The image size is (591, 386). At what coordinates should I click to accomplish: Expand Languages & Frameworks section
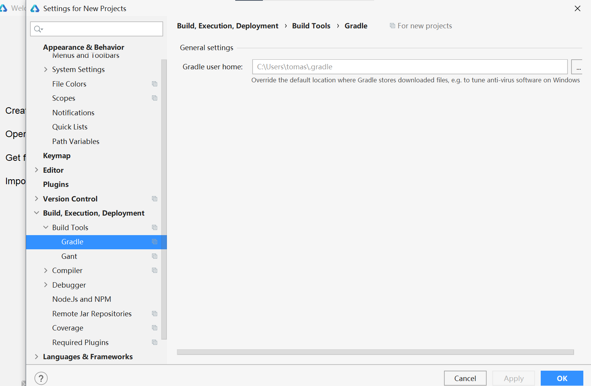pyautogui.click(x=36, y=357)
